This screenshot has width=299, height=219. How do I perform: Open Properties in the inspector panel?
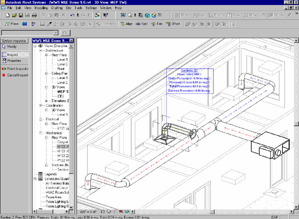pos(11,61)
